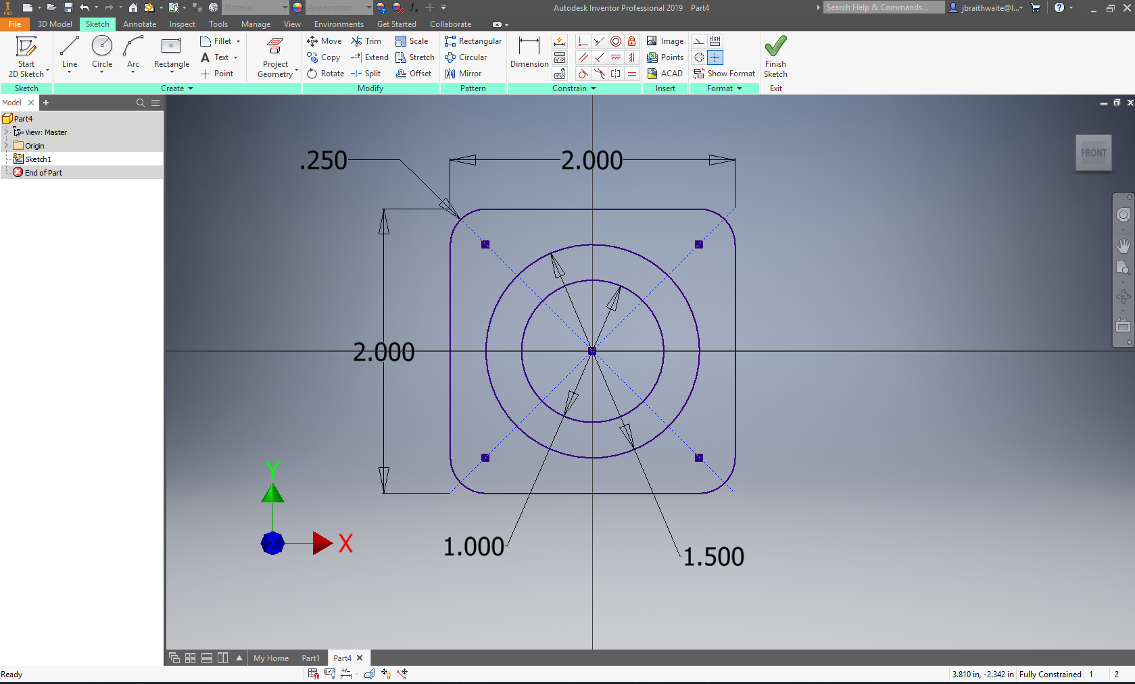Viewport: 1135px width, 684px height.
Task: Toggle Show All Constraints in status bar
Action: (330, 673)
